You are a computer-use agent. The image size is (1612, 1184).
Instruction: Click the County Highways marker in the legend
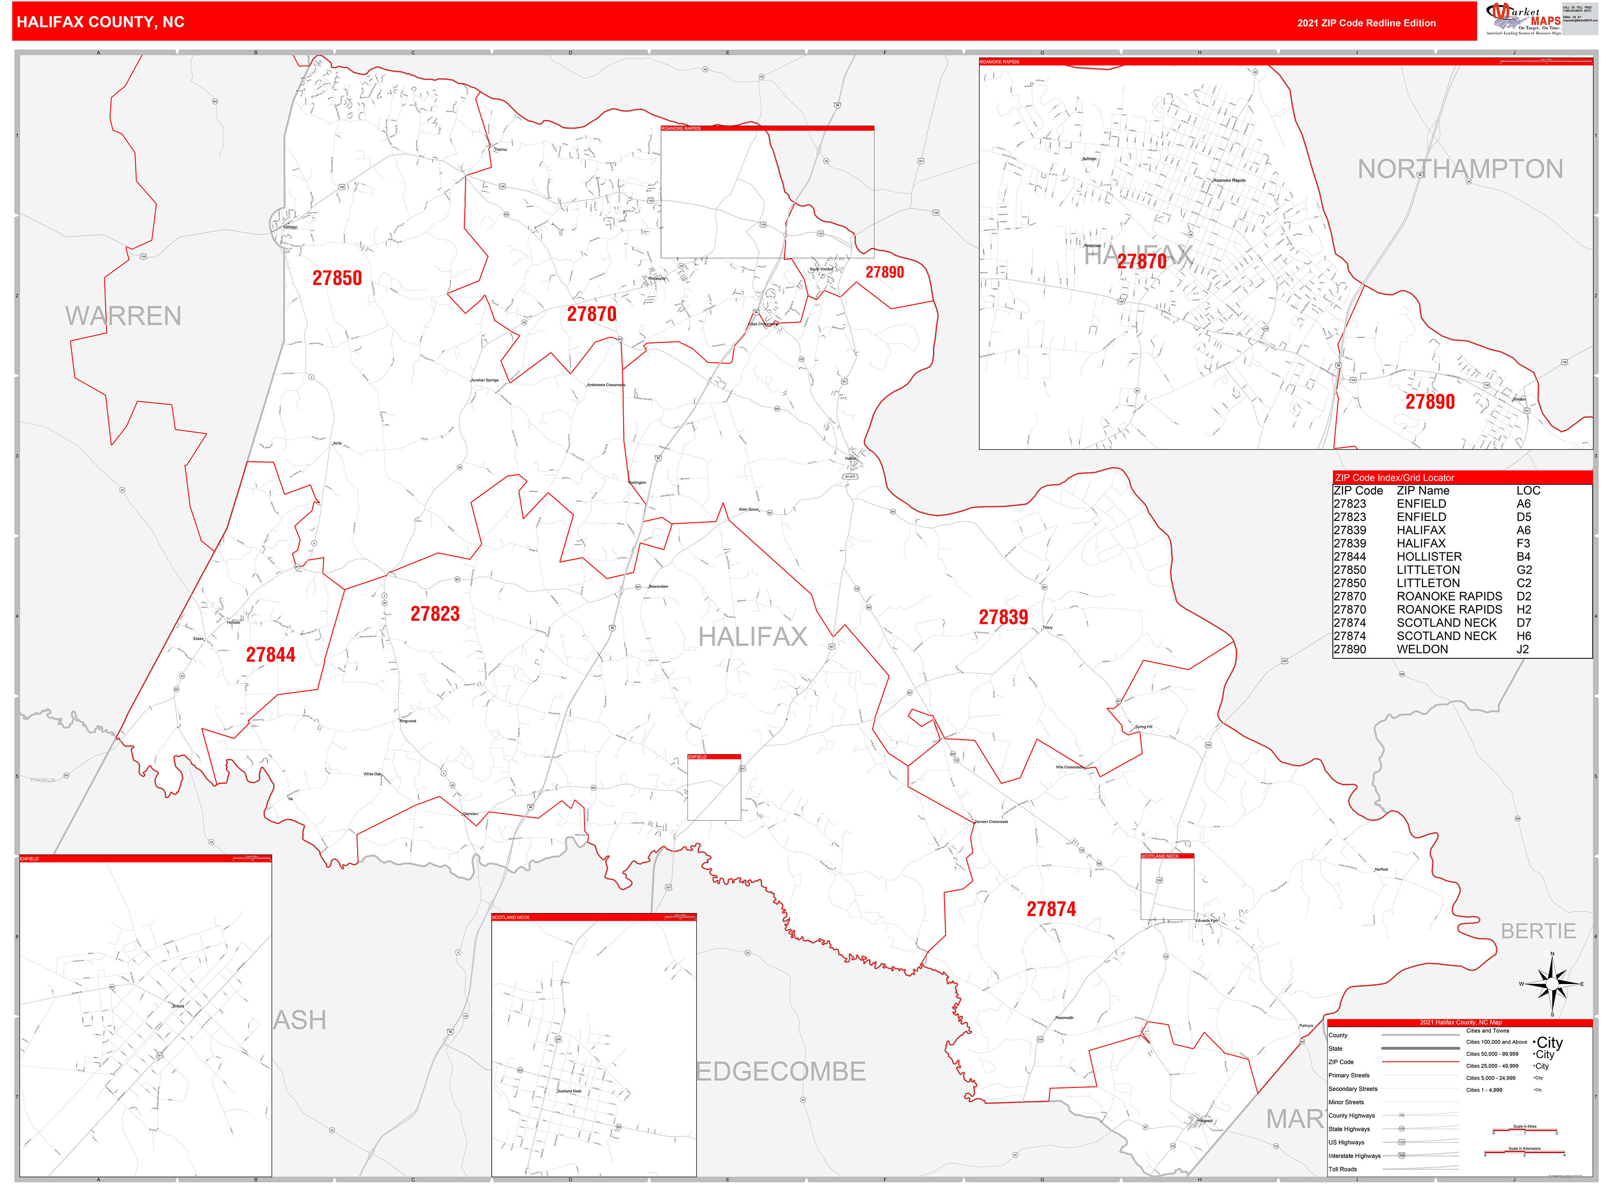[1401, 1115]
